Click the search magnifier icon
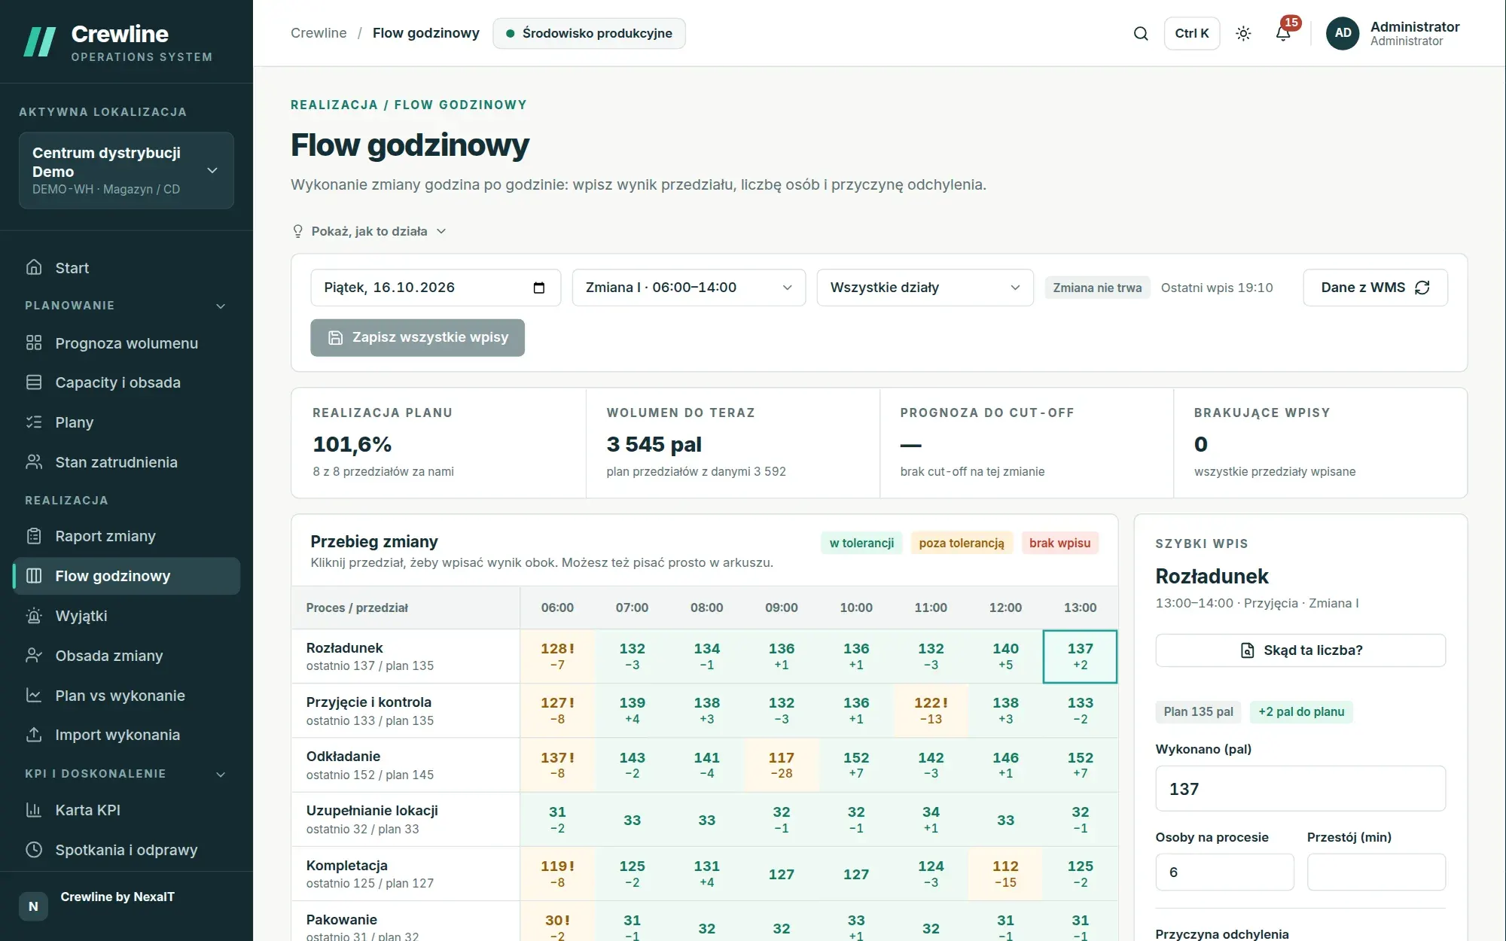Screen dimensions: 1506x941 (1141, 33)
